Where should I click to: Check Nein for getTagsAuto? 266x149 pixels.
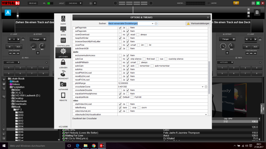(x=128, y=27)
